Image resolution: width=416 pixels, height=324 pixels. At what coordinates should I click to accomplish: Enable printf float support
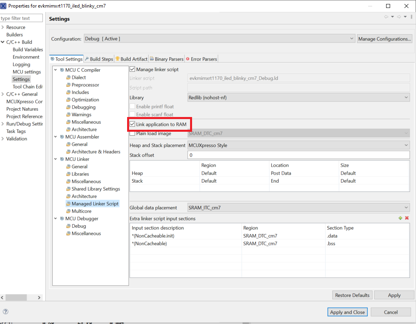(132, 106)
